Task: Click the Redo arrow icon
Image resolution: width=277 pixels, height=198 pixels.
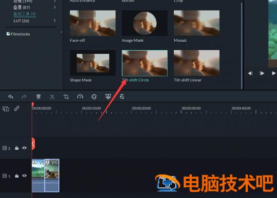Action: (x=24, y=96)
